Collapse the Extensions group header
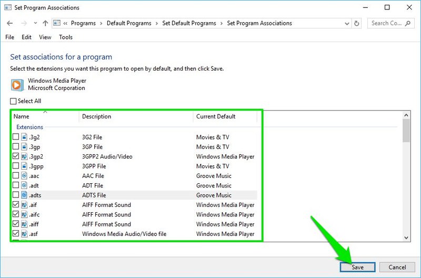 tap(29, 127)
